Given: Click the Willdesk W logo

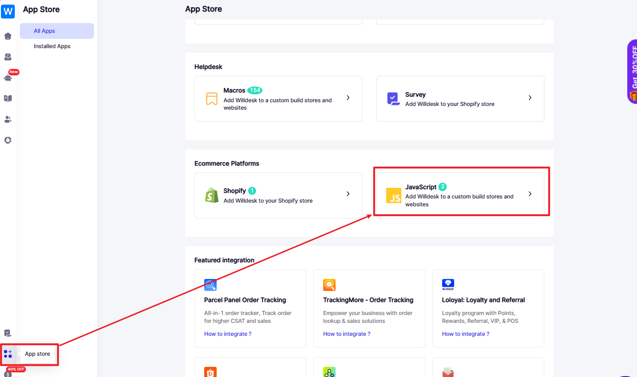Looking at the screenshot, I should click(8, 11).
